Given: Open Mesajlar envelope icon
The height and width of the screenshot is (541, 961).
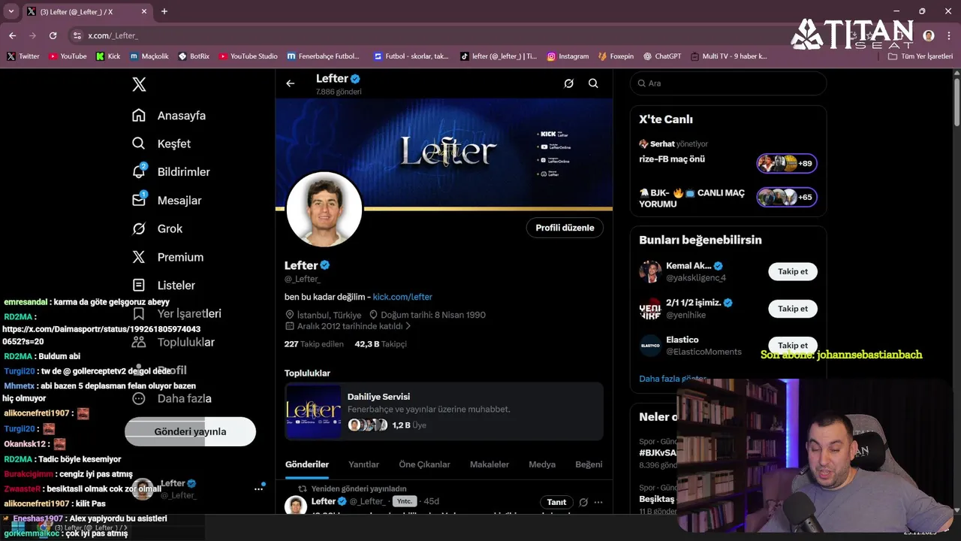Looking at the screenshot, I should [x=138, y=200].
